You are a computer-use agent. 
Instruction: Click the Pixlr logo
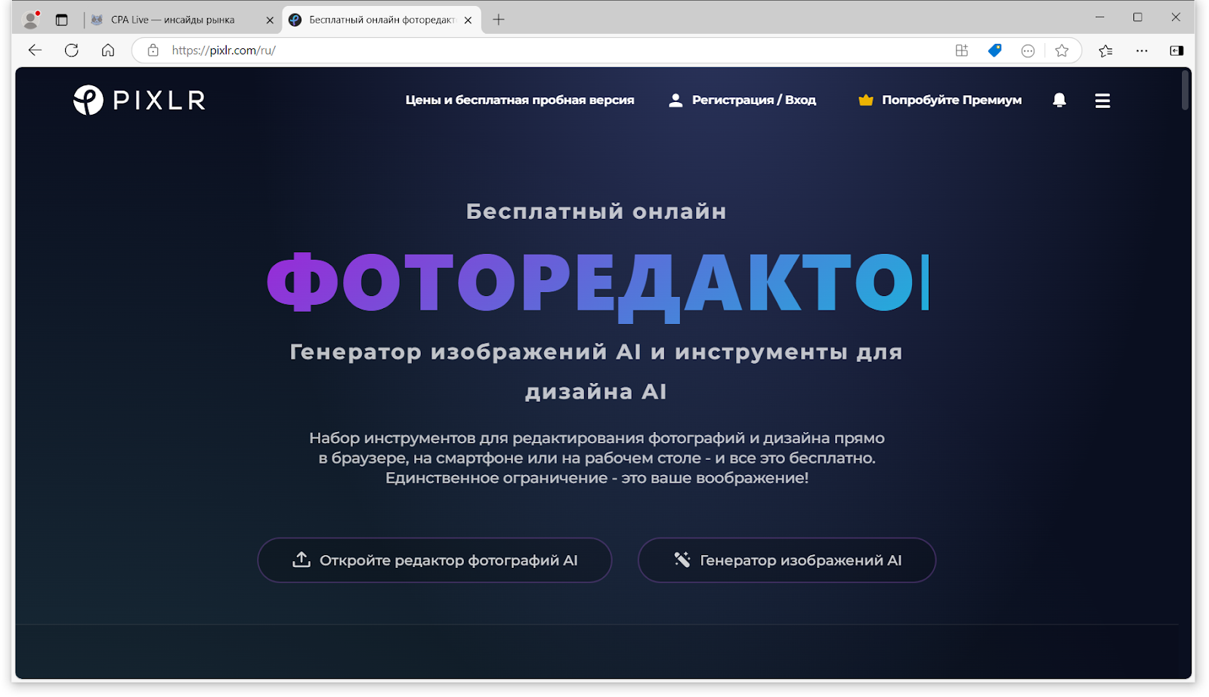coord(140,100)
